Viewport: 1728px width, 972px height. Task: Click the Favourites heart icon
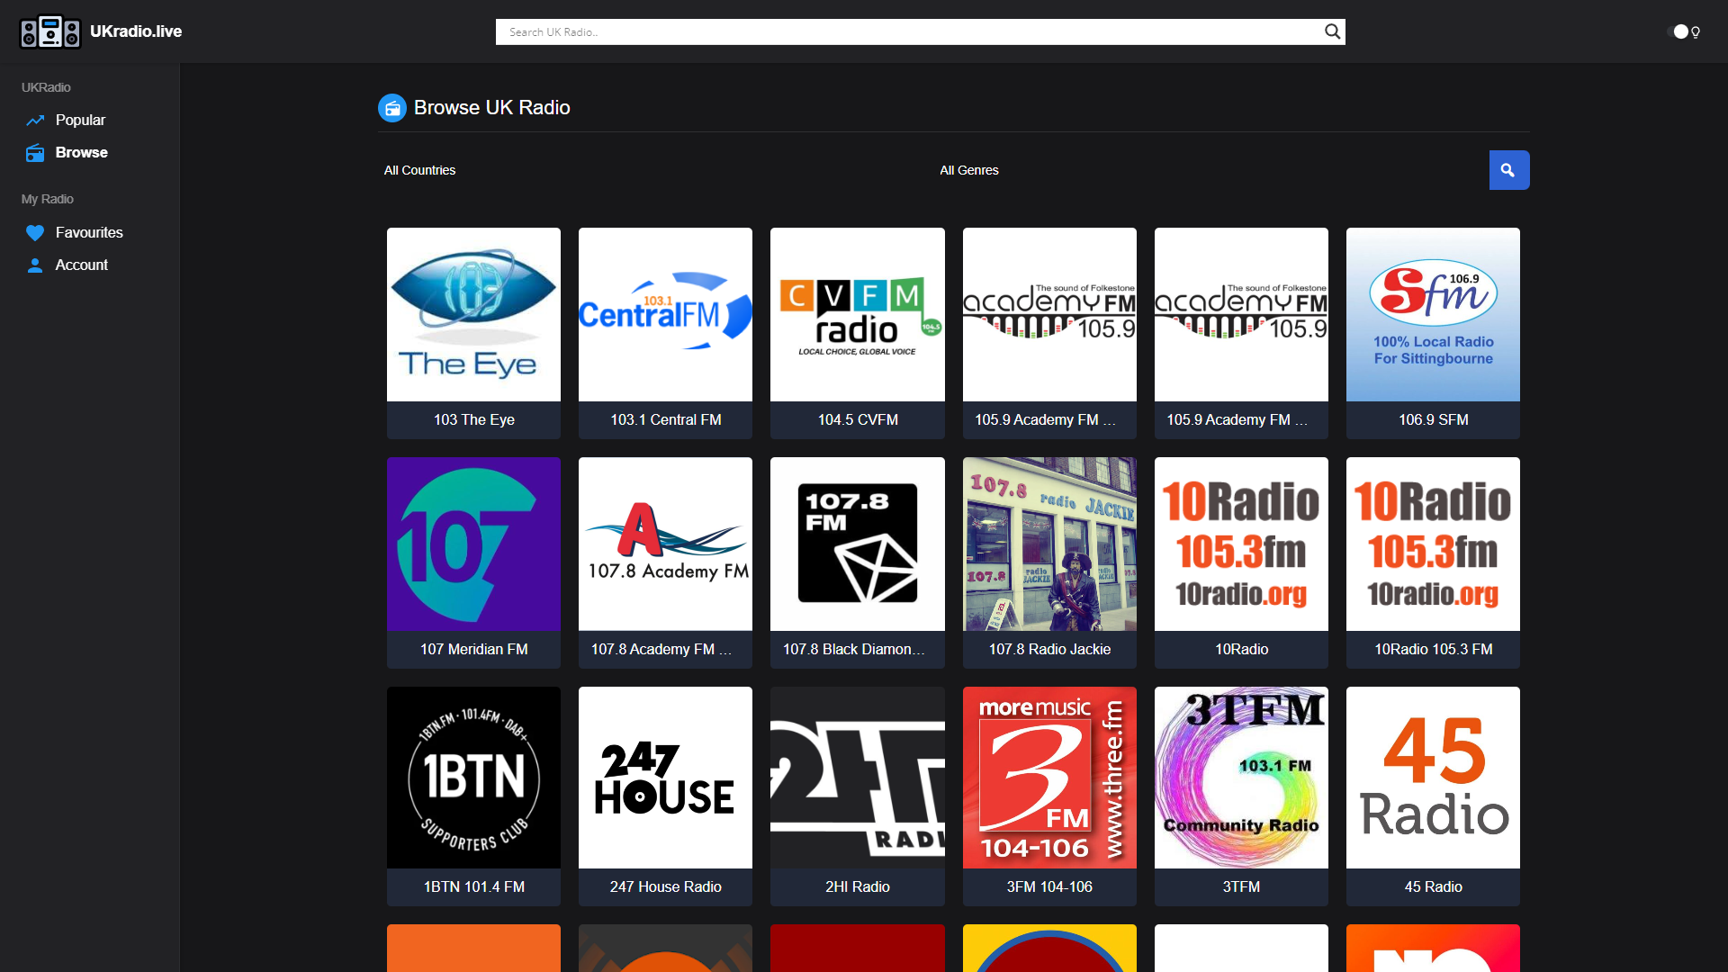[35, 232]
